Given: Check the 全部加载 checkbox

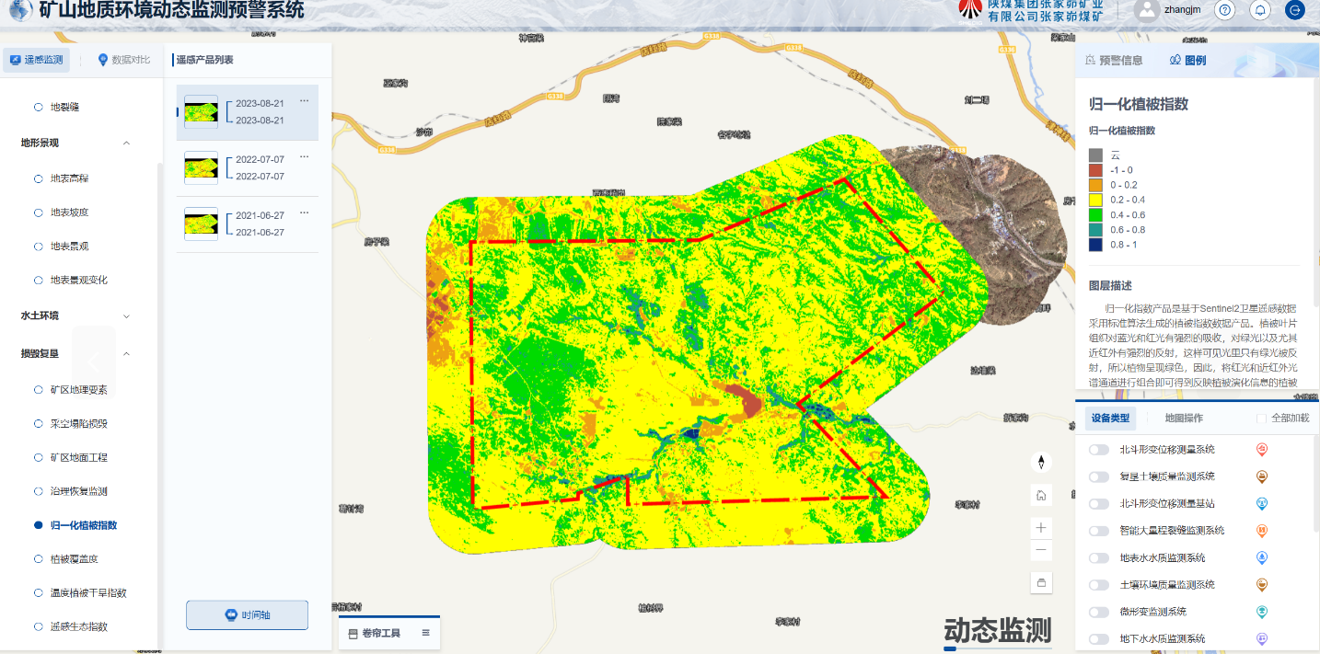Looking at the screenshot, I should [x=1262, y=419].
